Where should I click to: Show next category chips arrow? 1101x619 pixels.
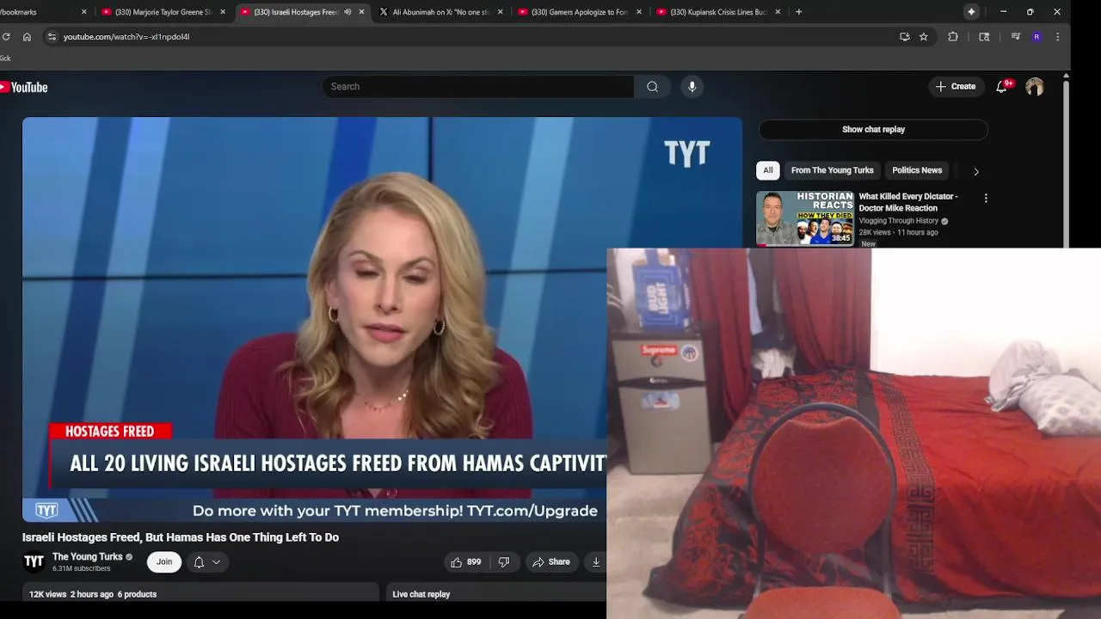(975, 171)
